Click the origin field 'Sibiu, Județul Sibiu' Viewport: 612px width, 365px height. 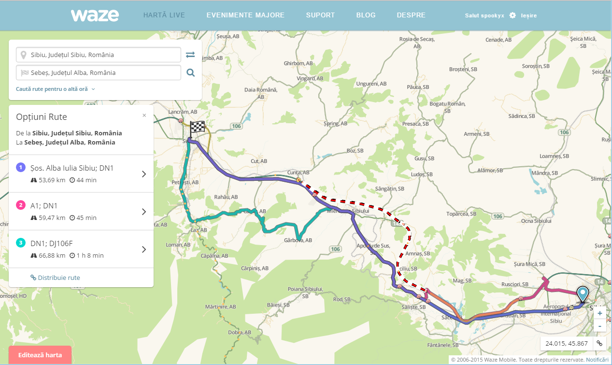[x=99, y=55]
